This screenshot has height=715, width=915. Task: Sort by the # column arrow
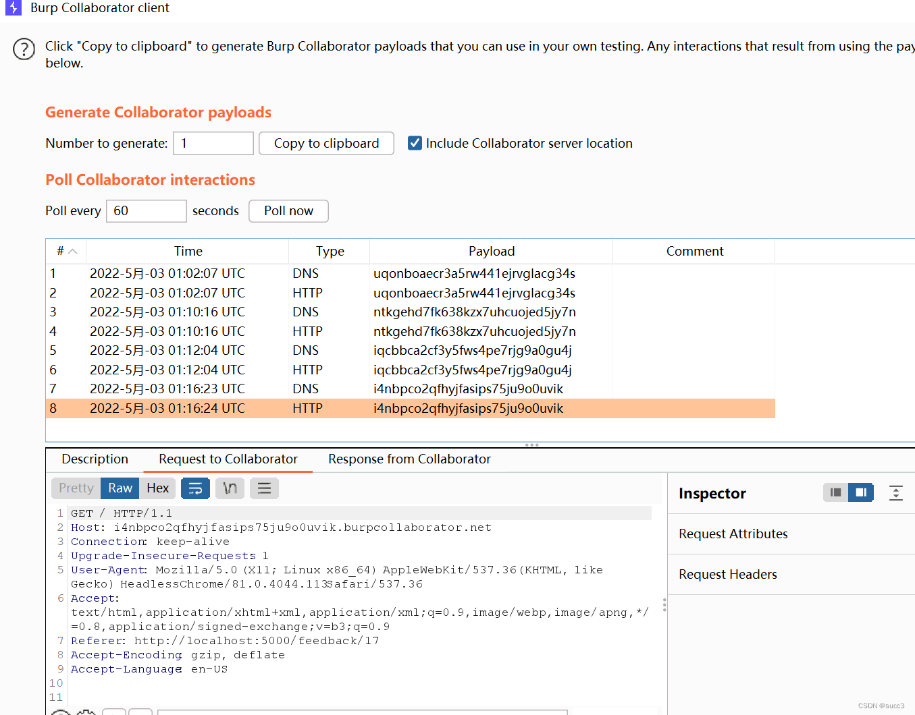73,252
